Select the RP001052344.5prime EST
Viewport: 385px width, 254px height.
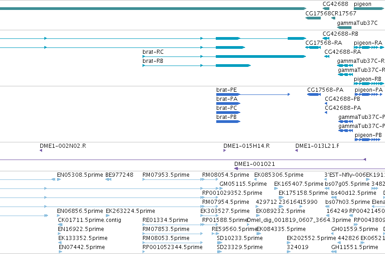144,252
